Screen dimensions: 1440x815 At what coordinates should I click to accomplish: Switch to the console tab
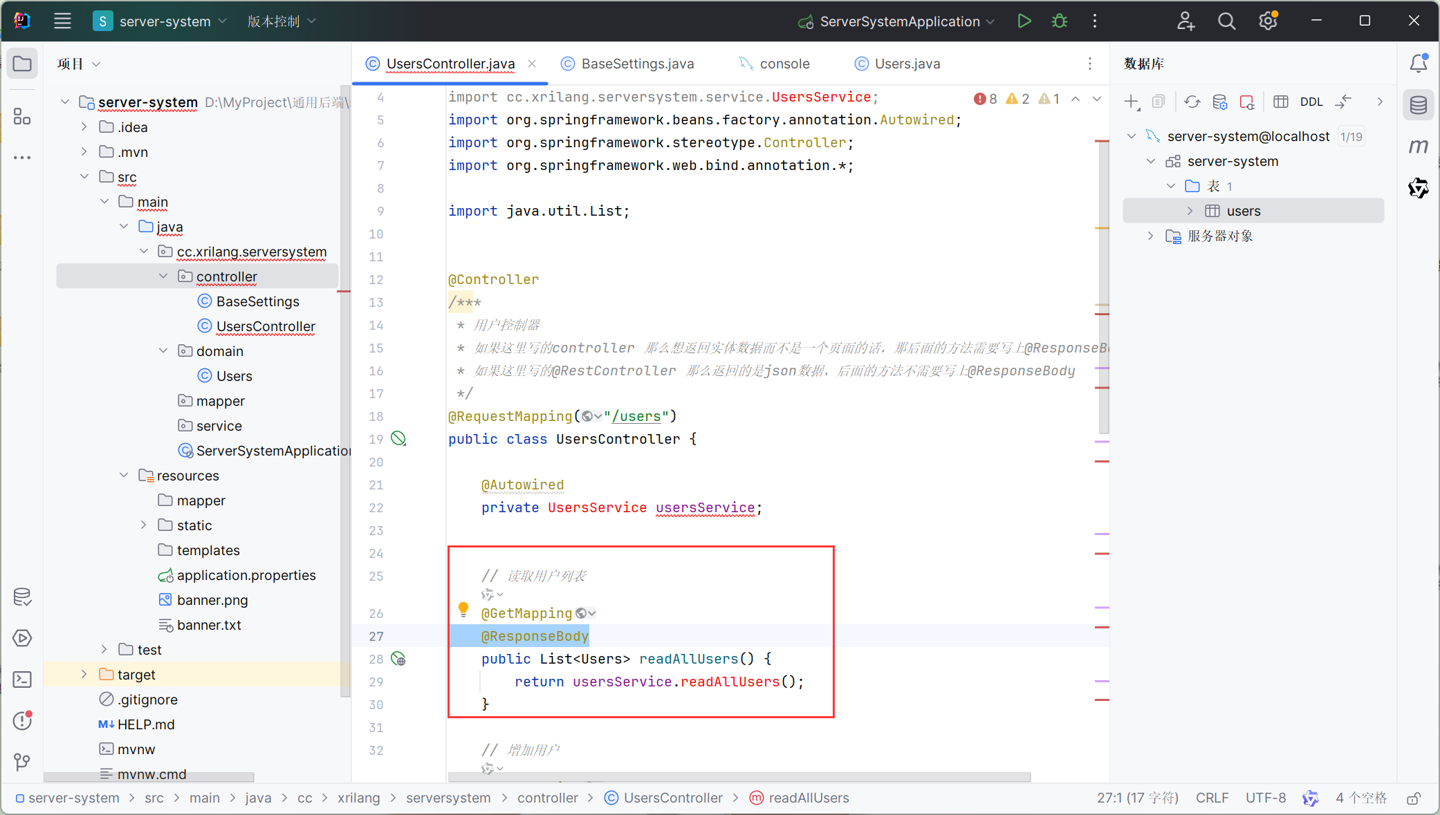tap(775, 64)
